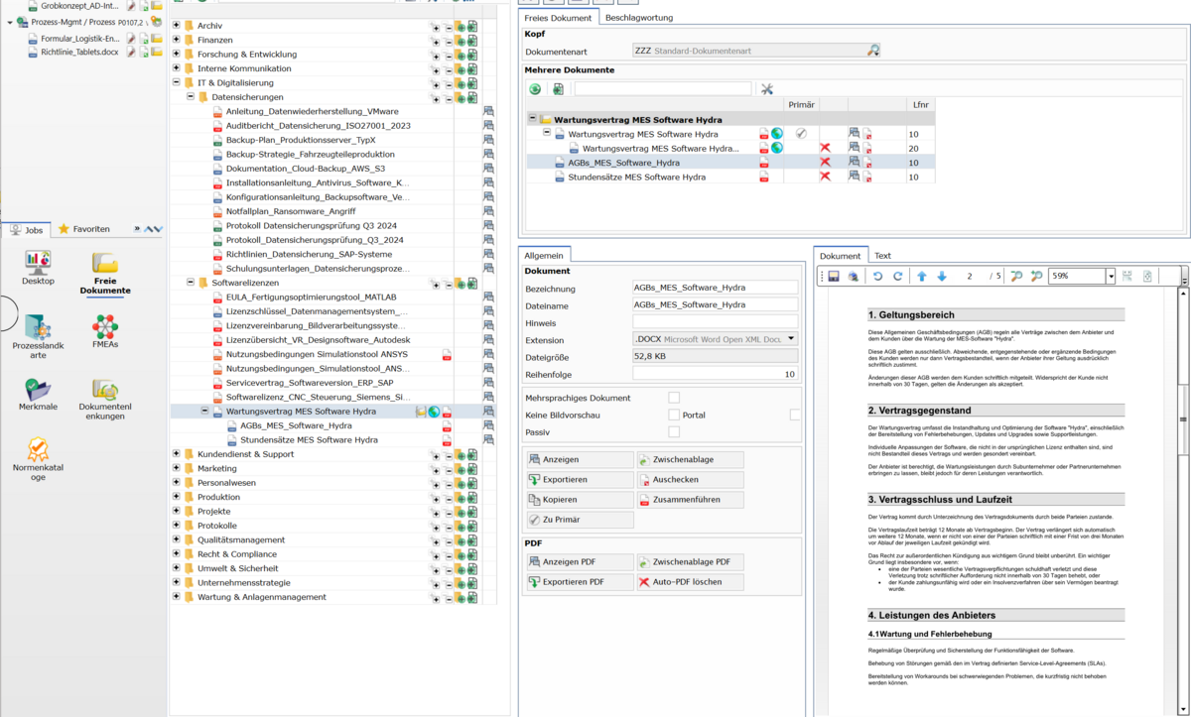The width and height of the screenshot is (1191, 717).
Task: Open the zoom percentage dropdown
Action: click(1111, 277)
